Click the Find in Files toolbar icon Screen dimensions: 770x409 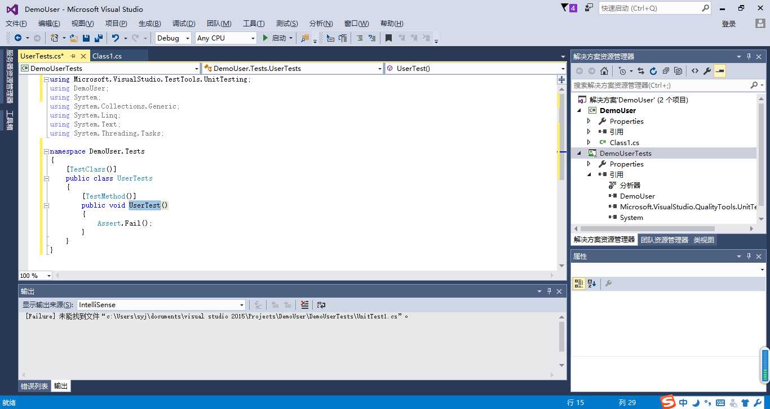point(306,38)
